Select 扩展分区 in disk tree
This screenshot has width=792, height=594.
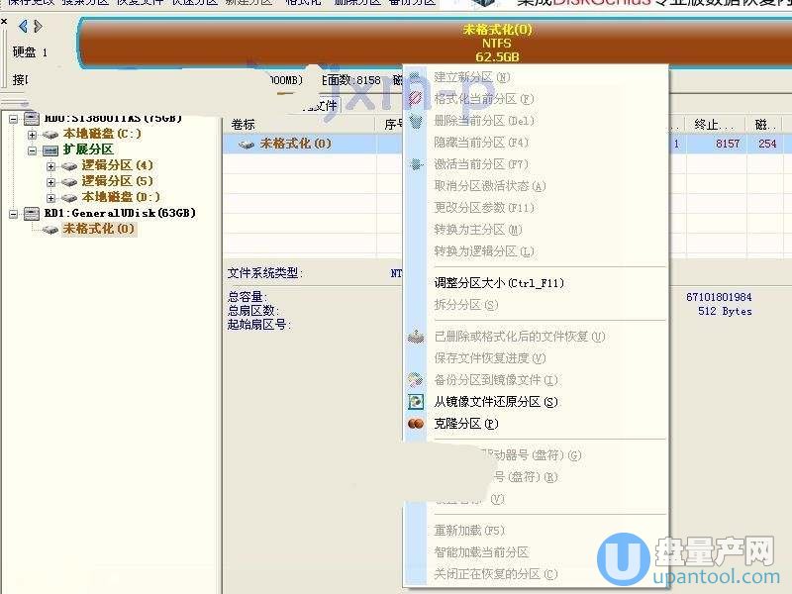coord(88,149)
